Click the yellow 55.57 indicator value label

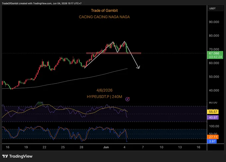pos(213,112)
